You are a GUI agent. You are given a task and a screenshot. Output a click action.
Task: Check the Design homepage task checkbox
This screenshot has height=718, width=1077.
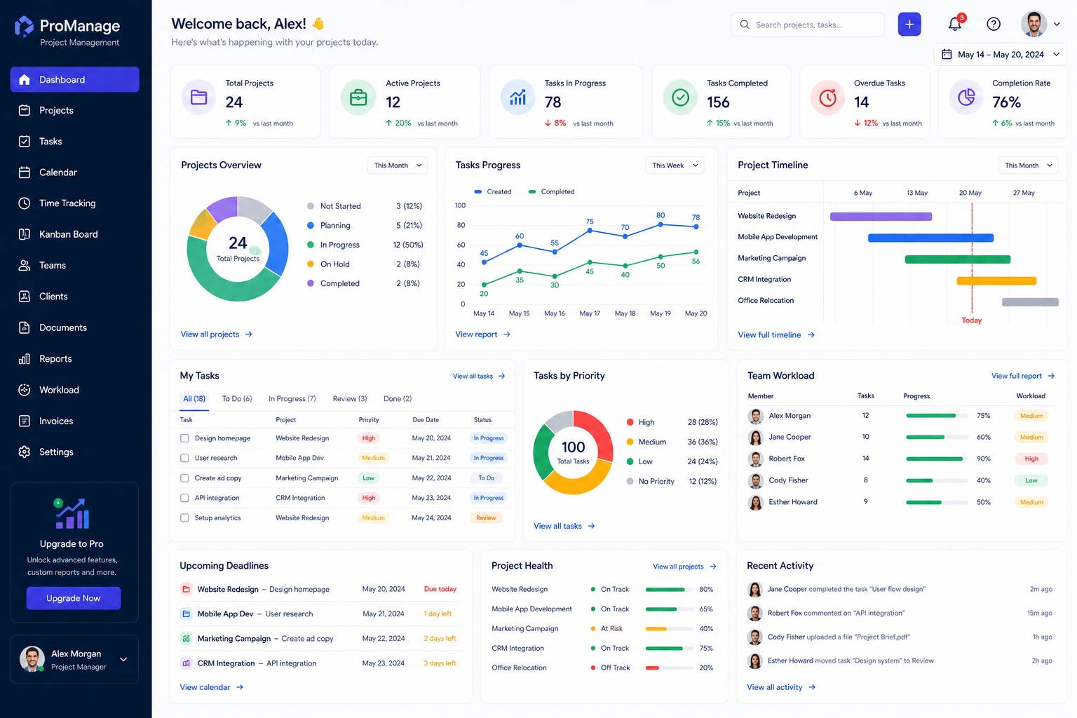(184, 438)
